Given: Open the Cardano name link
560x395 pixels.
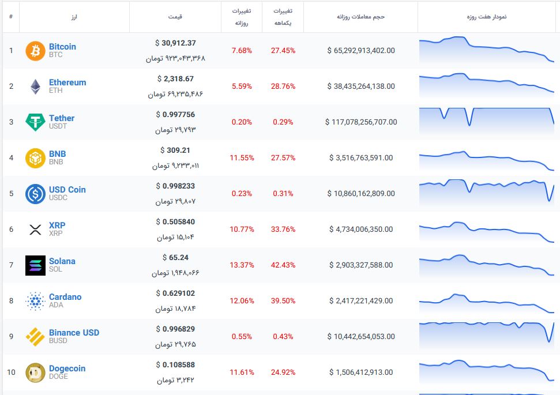Looking at the screenshot, I should click(x=65, y=297).
